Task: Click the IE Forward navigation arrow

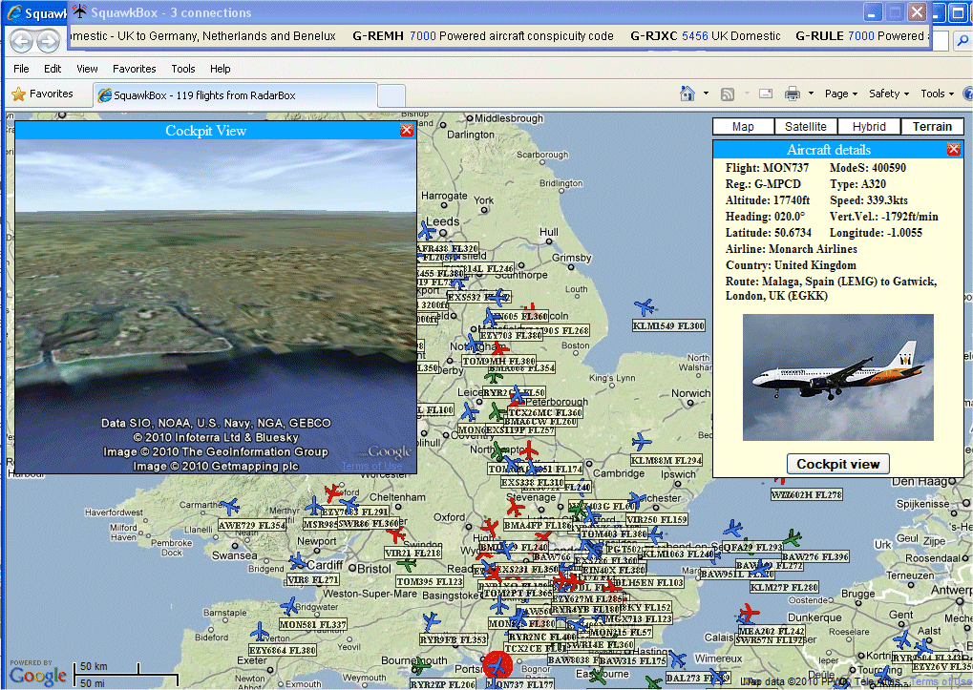Action: click(48, 41)
